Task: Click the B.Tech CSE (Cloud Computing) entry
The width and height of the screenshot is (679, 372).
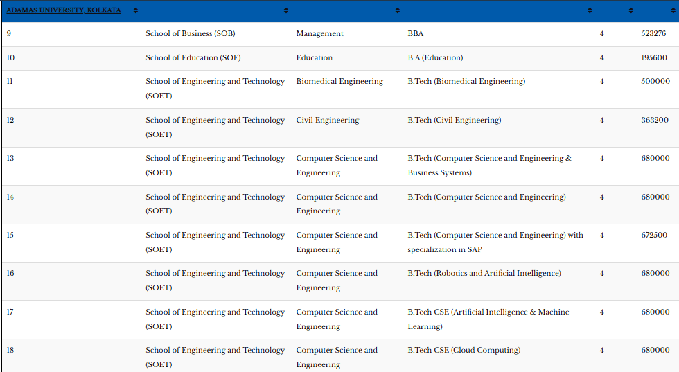Action: [464, 350]
